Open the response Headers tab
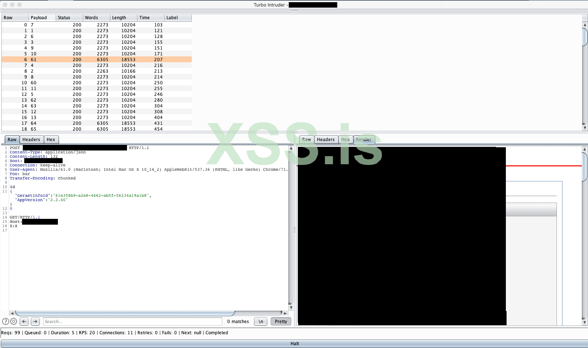The image size is (588, 348). (326, 140)
